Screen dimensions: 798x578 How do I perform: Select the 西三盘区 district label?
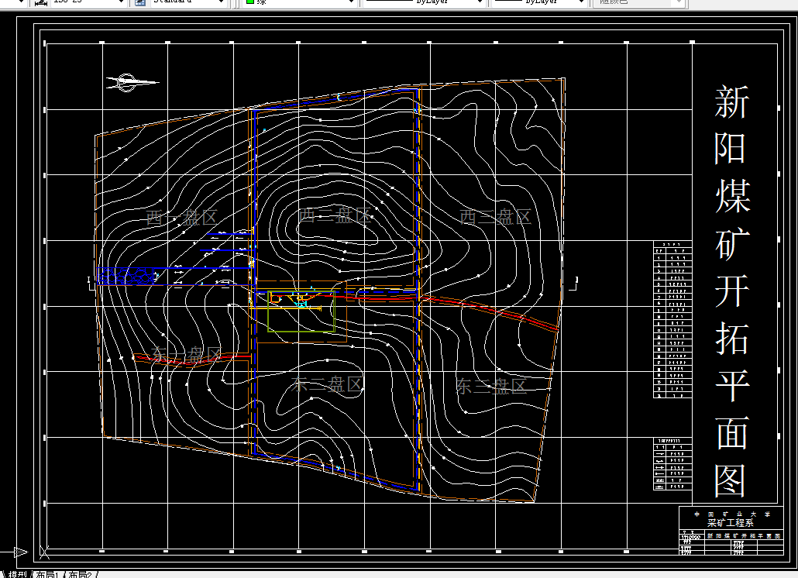(495, 217)
